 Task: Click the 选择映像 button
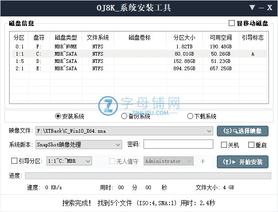click(242, 131)
